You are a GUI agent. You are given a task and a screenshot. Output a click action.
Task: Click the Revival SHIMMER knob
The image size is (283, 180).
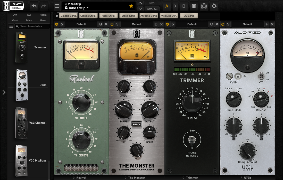click(81, 102)
